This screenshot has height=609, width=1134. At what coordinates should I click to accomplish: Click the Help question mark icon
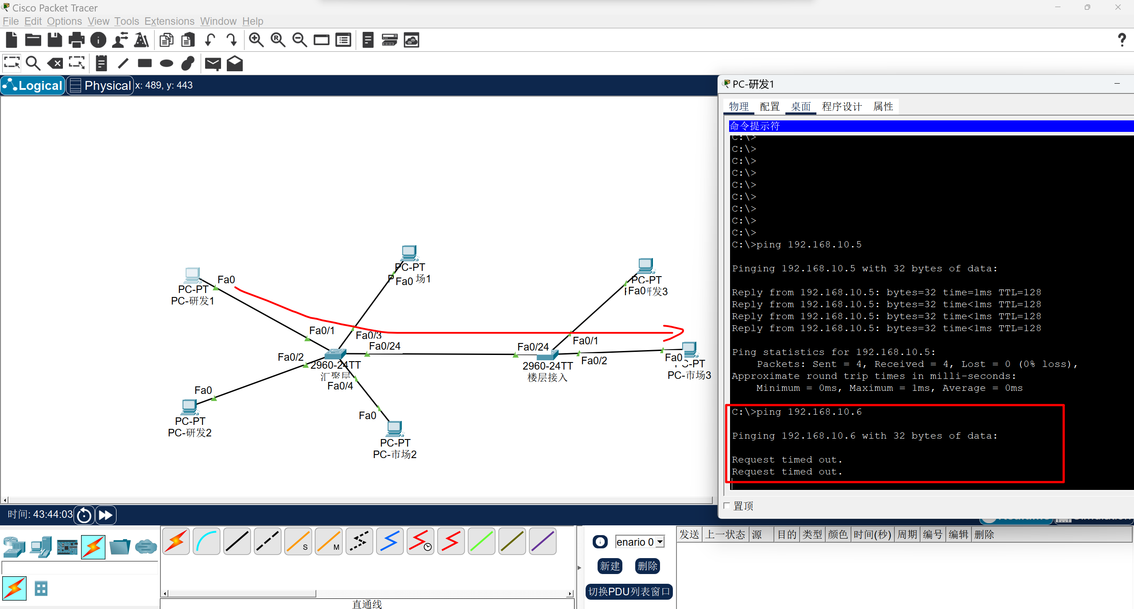(x=1122, y=40)
